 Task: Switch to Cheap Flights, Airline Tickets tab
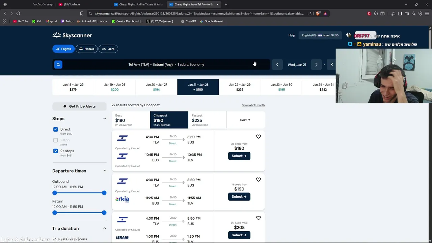(138, 4)
